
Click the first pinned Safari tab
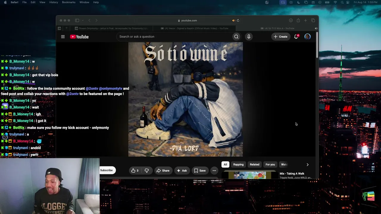[x=59, y=29]
